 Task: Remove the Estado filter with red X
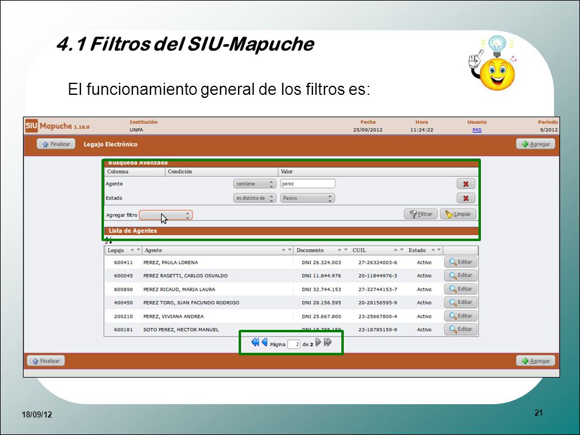pos(466,198)
